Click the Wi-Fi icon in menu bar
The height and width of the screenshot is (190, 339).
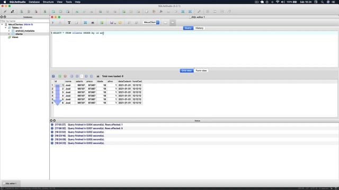click(278, 2)
